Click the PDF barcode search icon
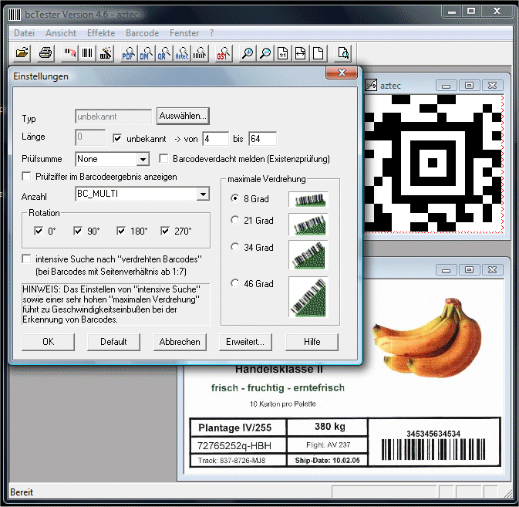Screen dimensions: 519x507 coord(129,53)
